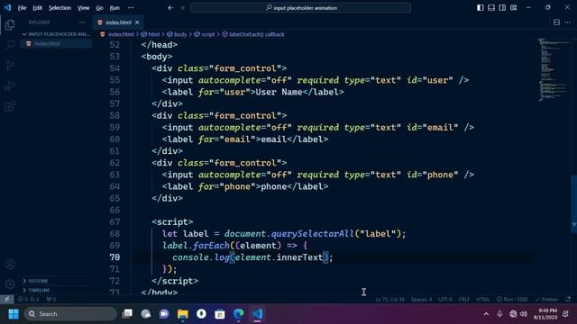The image size is (577, 324).
Task: Go forward with the navigation arrow
Action: tap(182, 8)
